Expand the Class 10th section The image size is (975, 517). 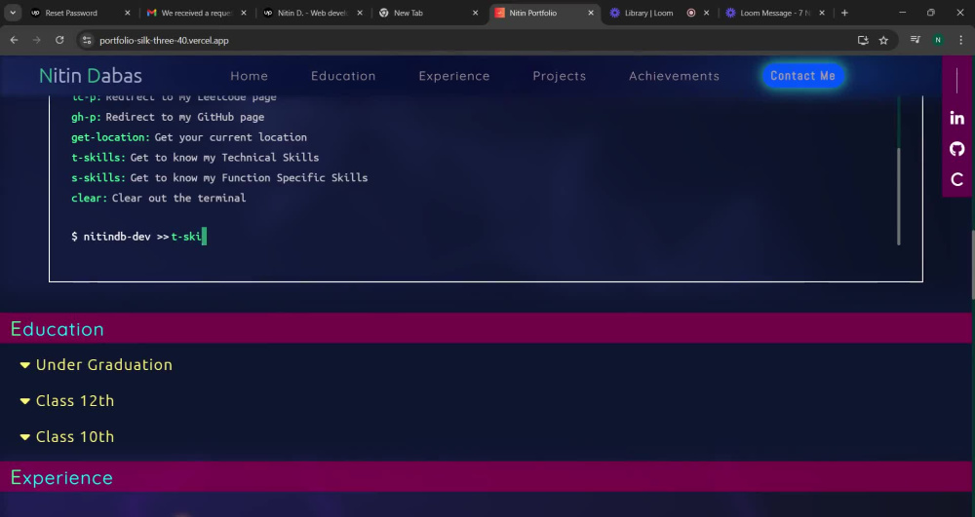(67, 437)
